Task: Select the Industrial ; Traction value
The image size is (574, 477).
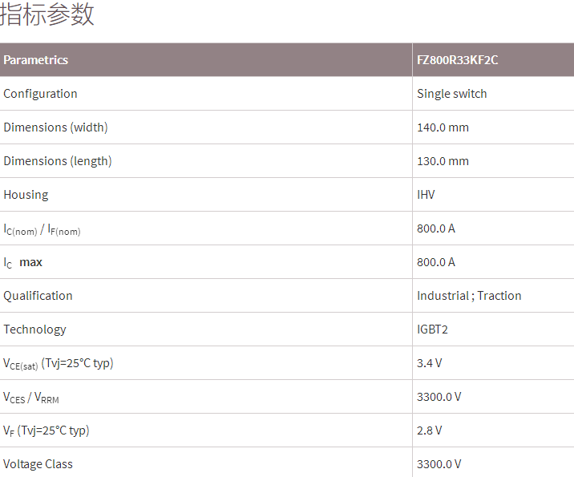Action: coord(469,296)
